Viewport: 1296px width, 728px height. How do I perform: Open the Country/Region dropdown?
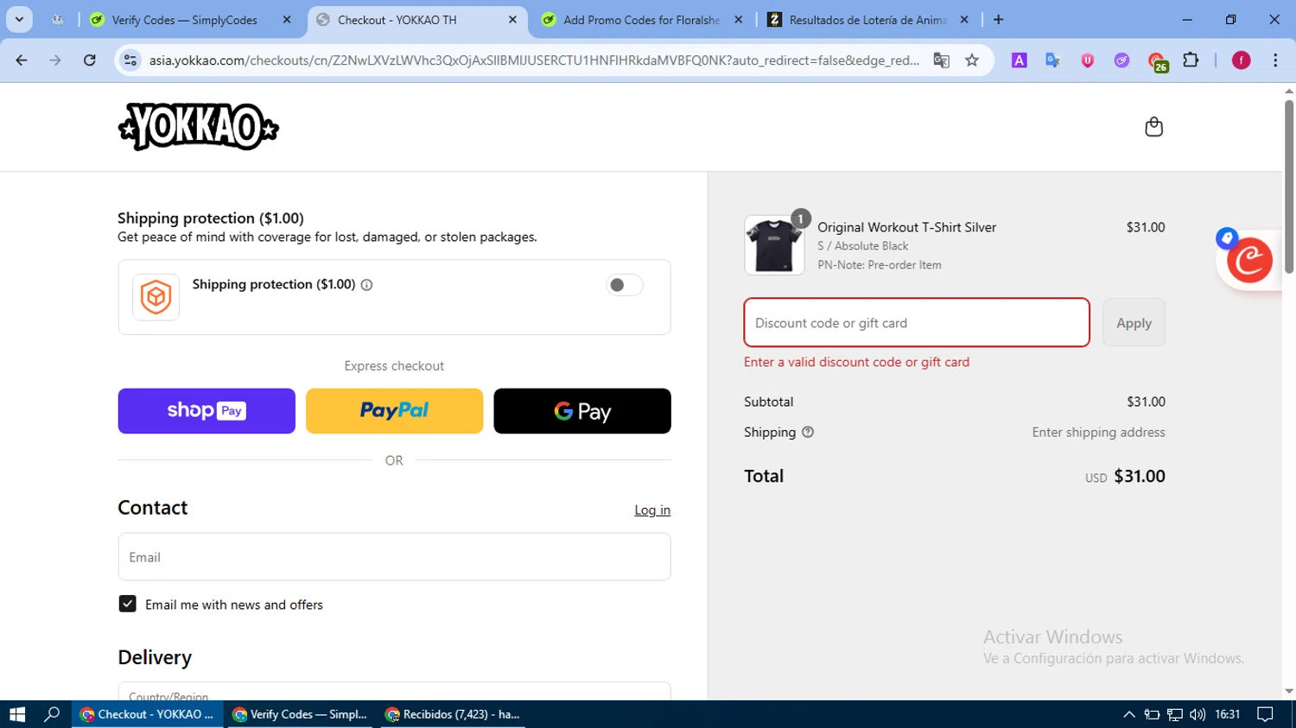coord(394,692)
